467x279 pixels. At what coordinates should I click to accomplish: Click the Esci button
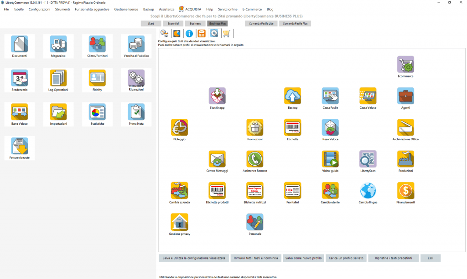(x=431, y=258)
